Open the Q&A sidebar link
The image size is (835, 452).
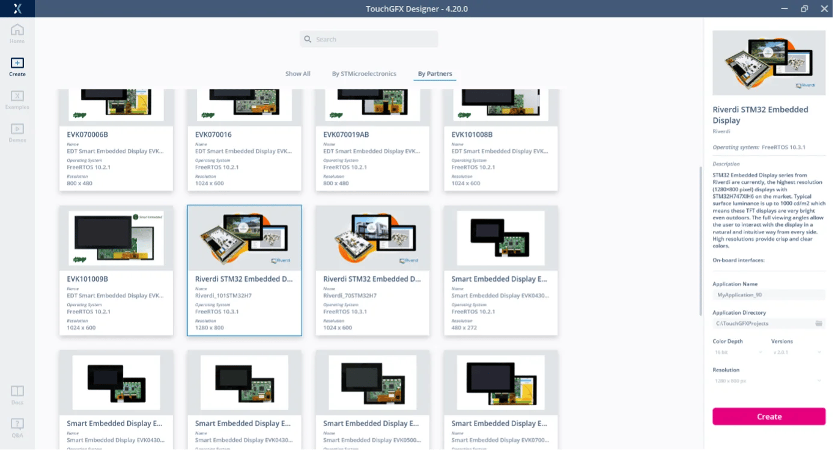point(17,427)
